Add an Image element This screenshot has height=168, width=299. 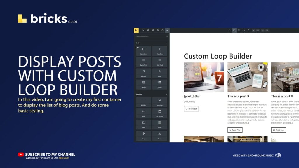pyautogui.click(x=144, y=85)
